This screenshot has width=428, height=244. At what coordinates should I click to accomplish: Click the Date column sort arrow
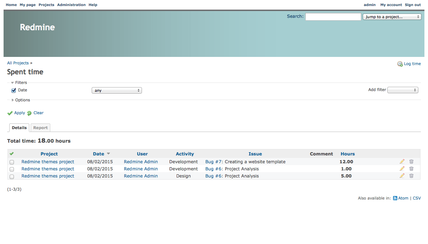(108, 154)
